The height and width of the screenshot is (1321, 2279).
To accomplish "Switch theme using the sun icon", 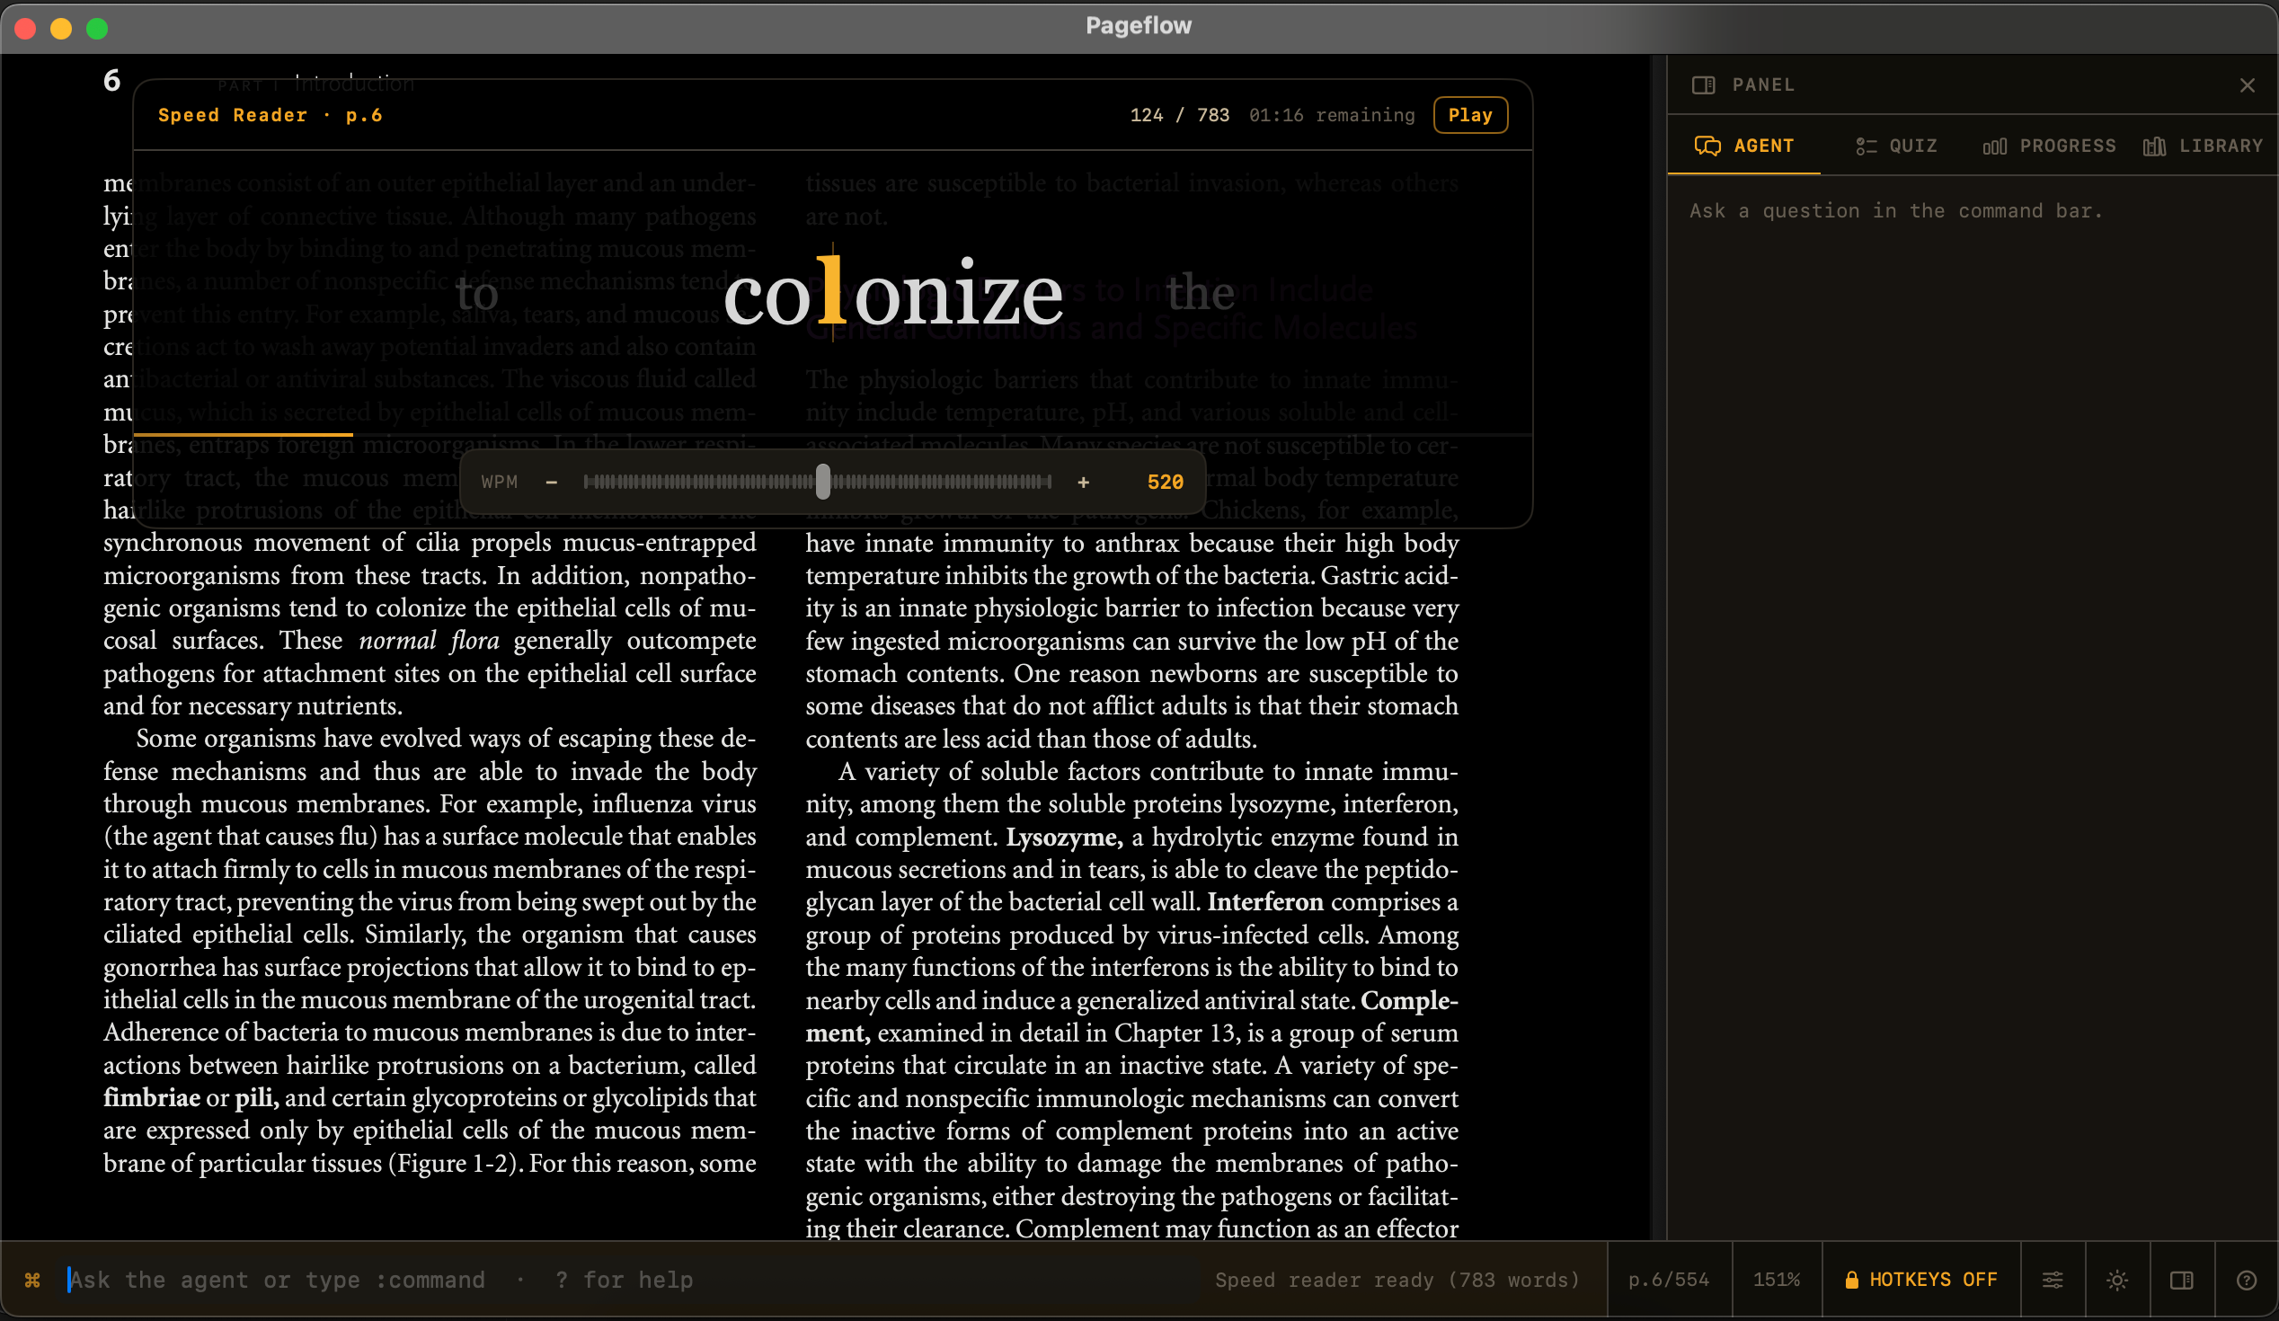I will (2117, 1280).
